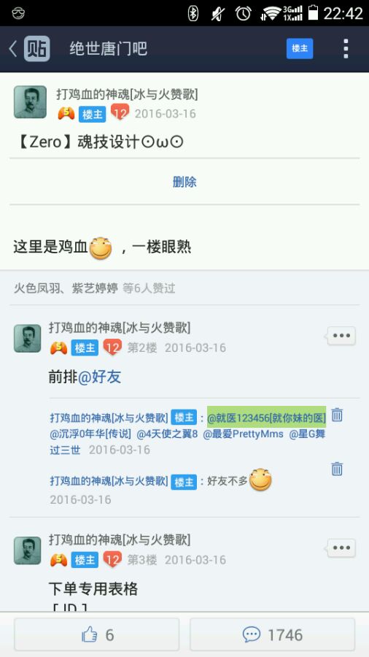Open the 第2楼 poster's avatar
This screenshot has width=369, height=657.
tap(28, 338)
